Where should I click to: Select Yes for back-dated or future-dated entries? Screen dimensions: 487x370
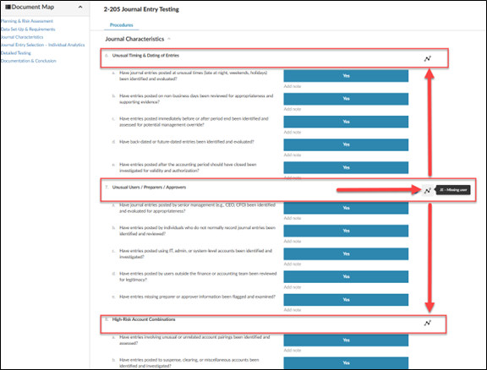click(x=346, y=144)
